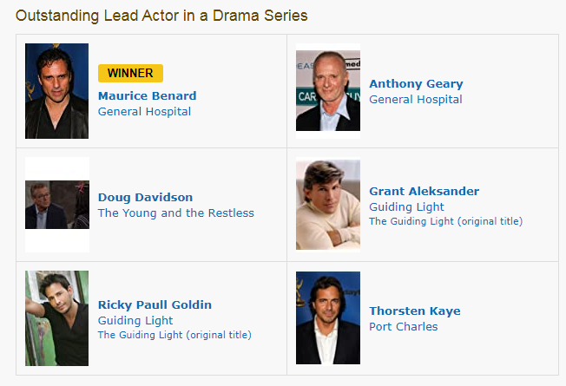This screenshot has width=566, height=386.
Task: Open Guiding Light link under Ricky Paull Goldin
Action: [x=135, y=321]
